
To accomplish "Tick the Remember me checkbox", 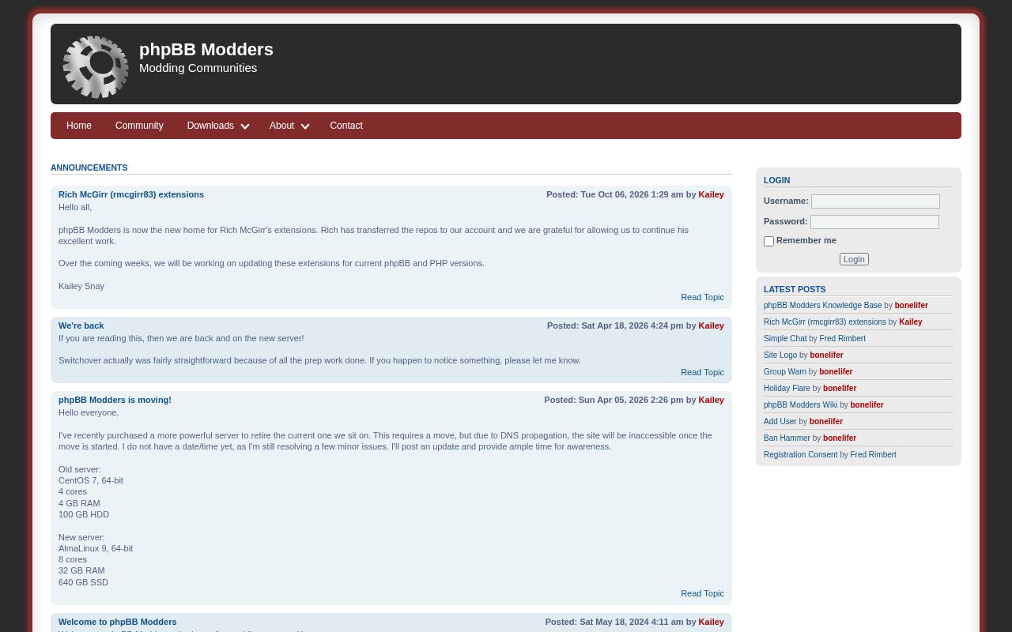I will [768, 241].
